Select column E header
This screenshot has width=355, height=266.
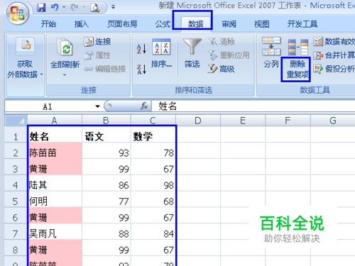click(x=243, y=121)
